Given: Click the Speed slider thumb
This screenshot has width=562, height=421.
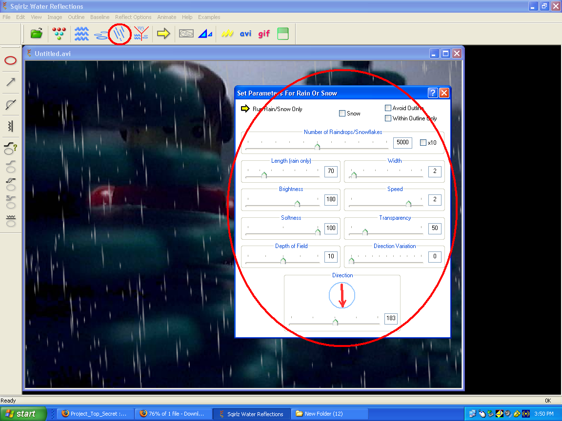Looking at the screenshot, I should tap(408, 203).
